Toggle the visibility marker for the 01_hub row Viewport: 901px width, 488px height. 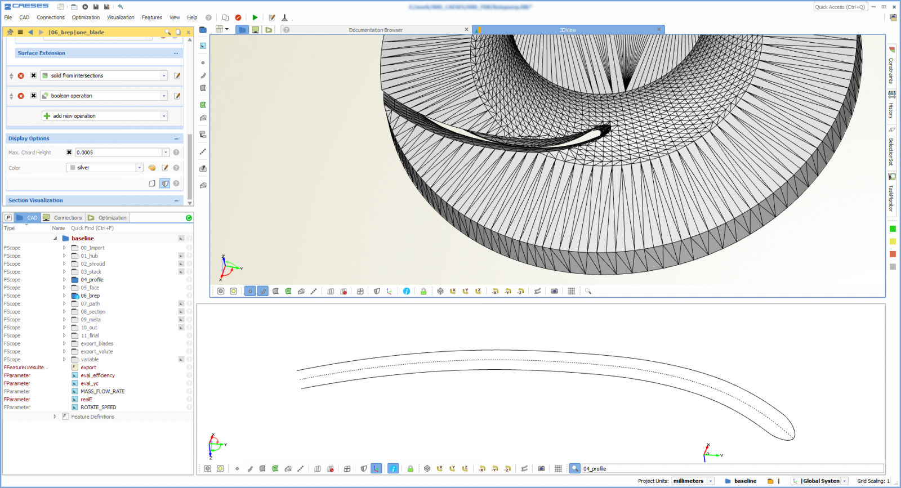point(181,256)
